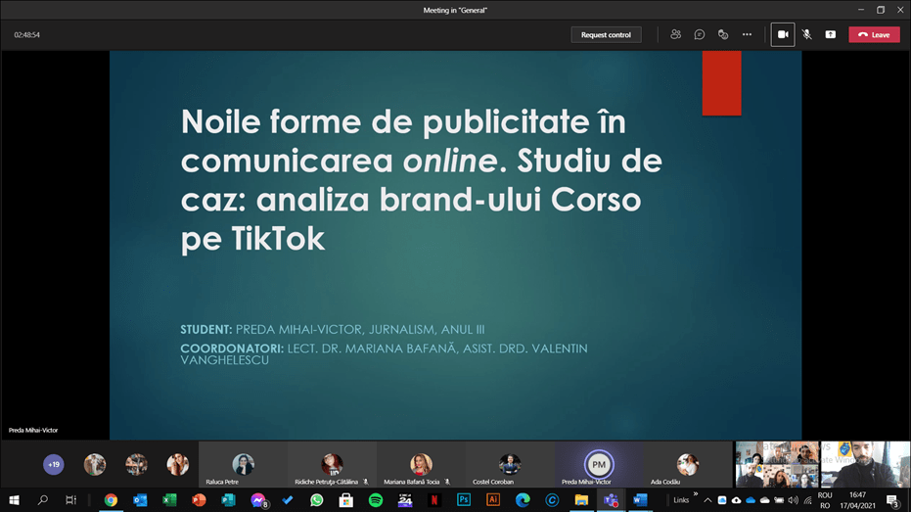Leave the meeting

[874, 34]
